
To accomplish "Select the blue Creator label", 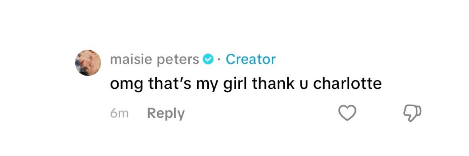I will pos(250,59).
